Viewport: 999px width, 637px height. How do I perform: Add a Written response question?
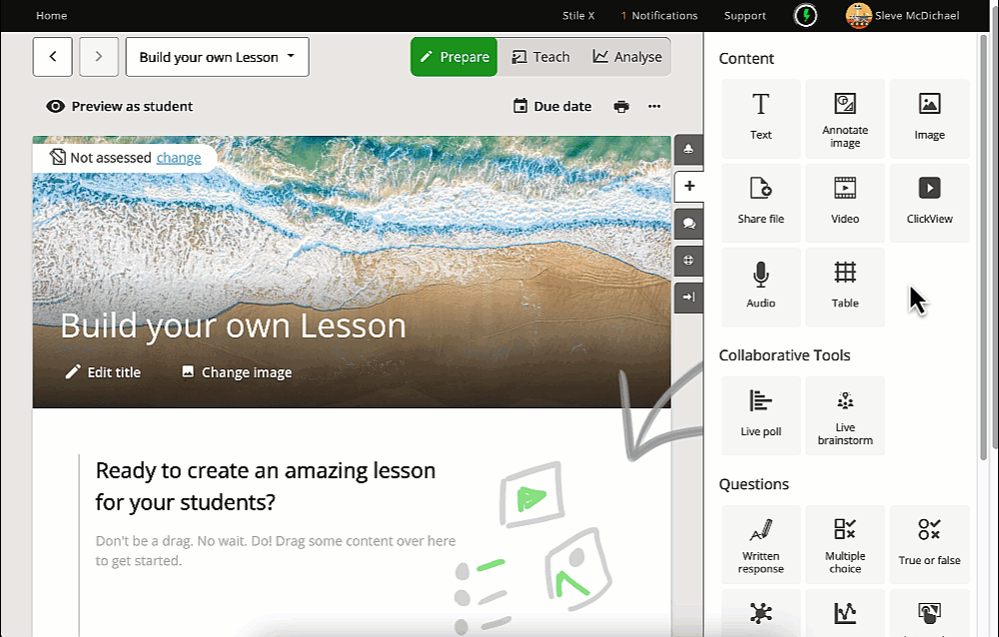pyautogui.click(x=760, y=544)
